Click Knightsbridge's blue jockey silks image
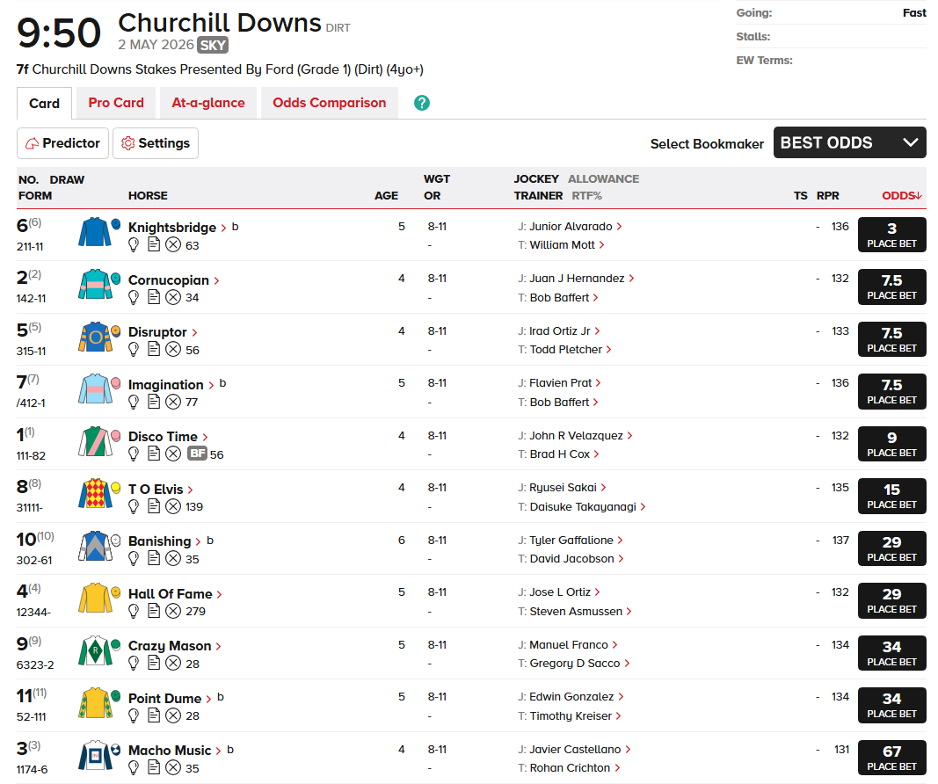The width and height of the screenshot is (938, 784). tap(95, 232)
